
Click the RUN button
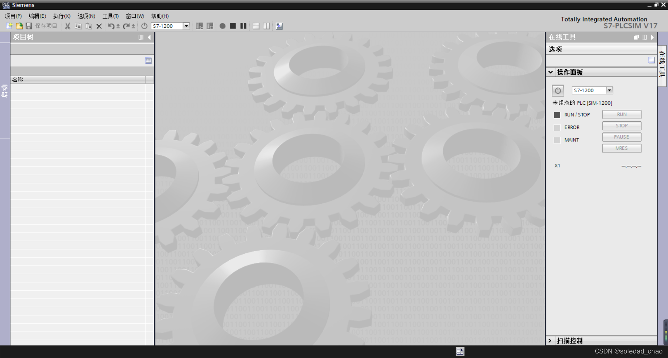(x=622, y=114)
